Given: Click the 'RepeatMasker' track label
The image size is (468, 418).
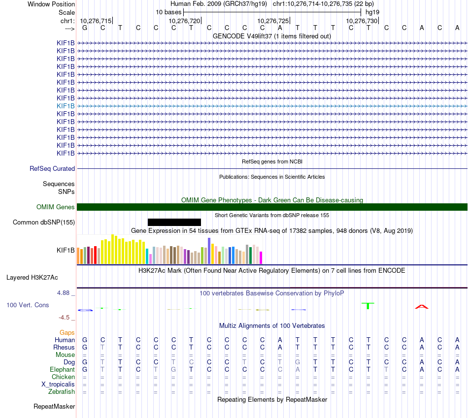Looking at the screenshot, I should [54, 406].
